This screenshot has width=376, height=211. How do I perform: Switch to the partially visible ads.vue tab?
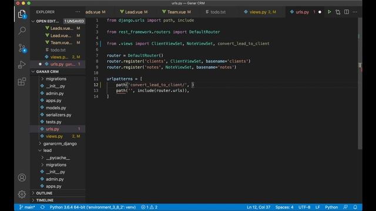95,12
